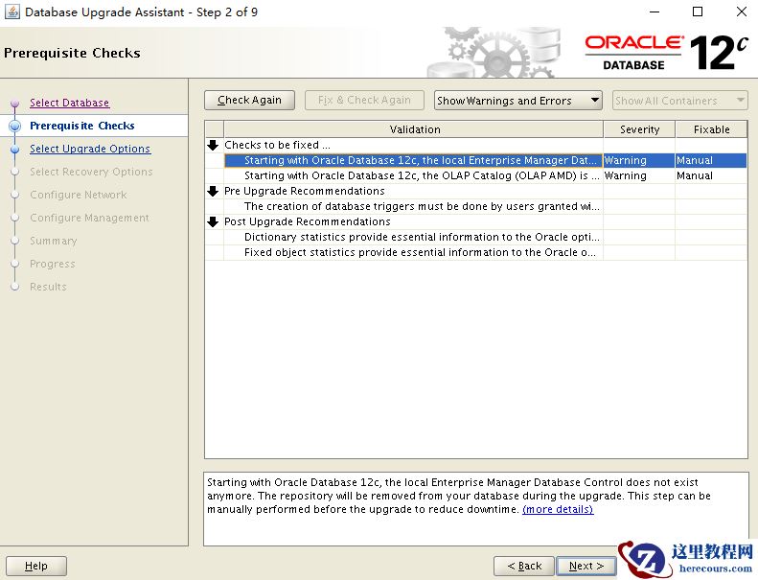Open the Show Warnings and Errors dropdown
758x580 pixels.
coord(517,100)
